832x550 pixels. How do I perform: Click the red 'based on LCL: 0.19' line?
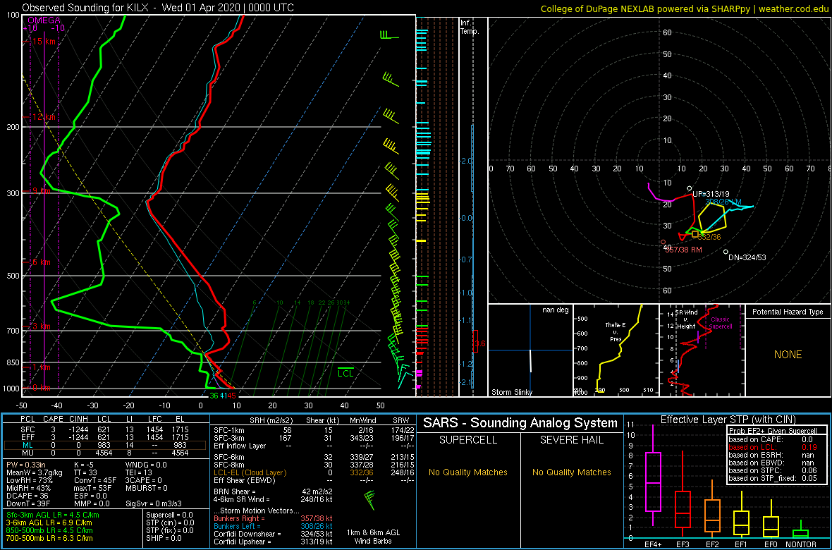coord(773,447)
